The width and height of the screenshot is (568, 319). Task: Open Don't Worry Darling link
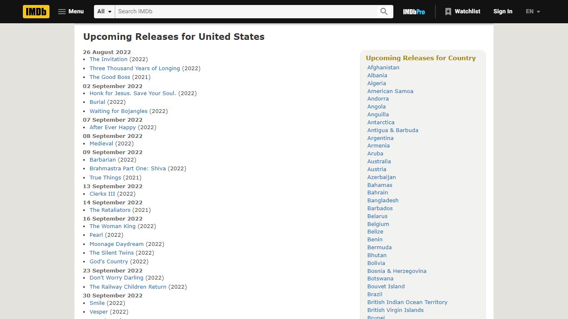coord(116,278)
